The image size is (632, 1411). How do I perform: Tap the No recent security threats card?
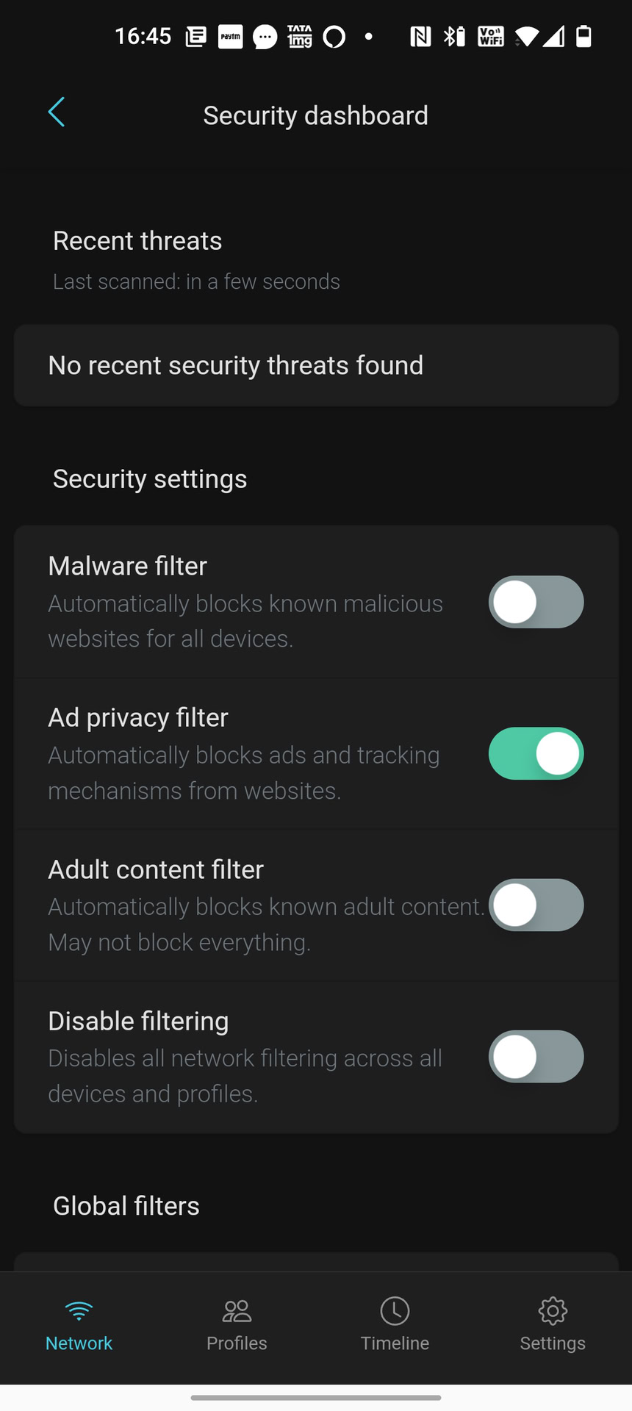click(x=316, y=365)
